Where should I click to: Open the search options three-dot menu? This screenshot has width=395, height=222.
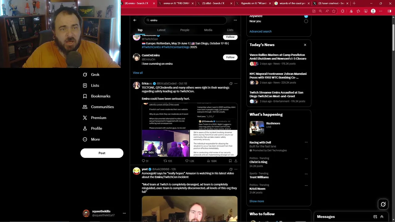(x=235, y=20)
